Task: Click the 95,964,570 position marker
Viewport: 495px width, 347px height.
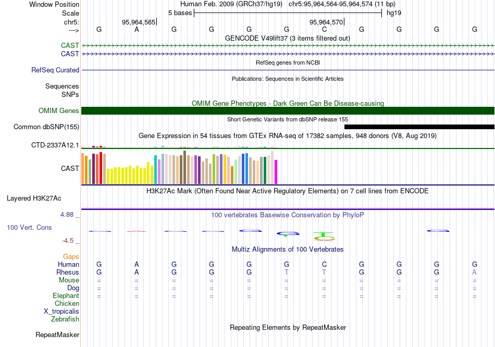Action: [326, 22]
